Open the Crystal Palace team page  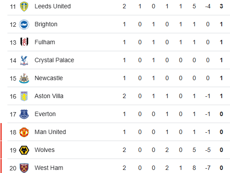click(54, 60)
